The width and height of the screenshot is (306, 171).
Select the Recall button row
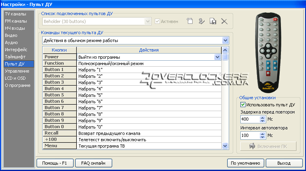[x=60, y=133]
